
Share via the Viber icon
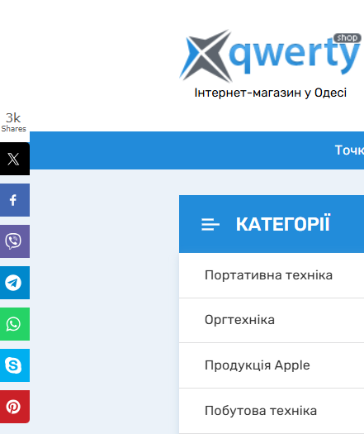15,241
